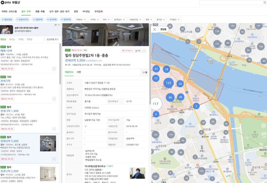Favorite the 청담주현빌2차 detail with its star
This screenshot has width=267, height=183.
(144, 51)
